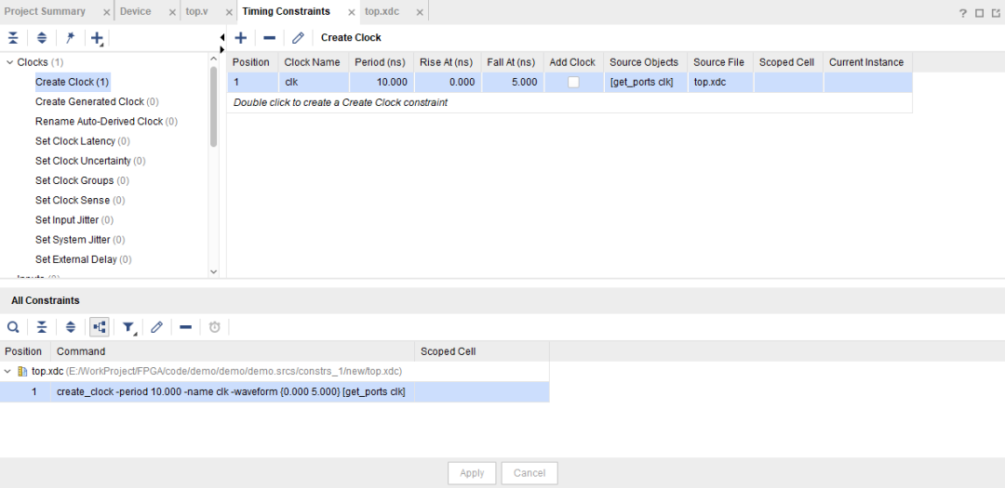Select the 10.000 period cell

tap(382, 82)
